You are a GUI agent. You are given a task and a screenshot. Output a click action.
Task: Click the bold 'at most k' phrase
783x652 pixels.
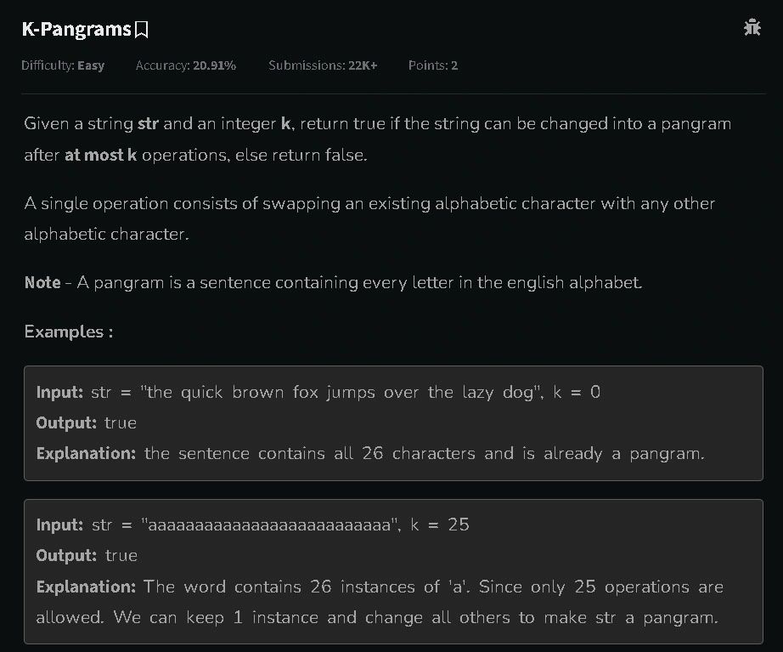[100, 155]
